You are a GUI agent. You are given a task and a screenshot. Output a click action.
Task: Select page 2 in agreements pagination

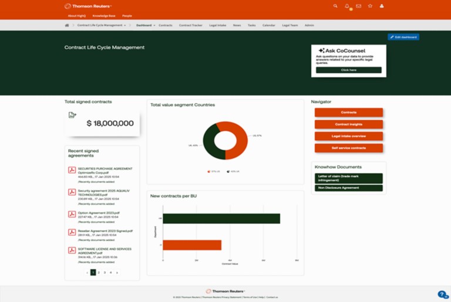coord(99,273)
